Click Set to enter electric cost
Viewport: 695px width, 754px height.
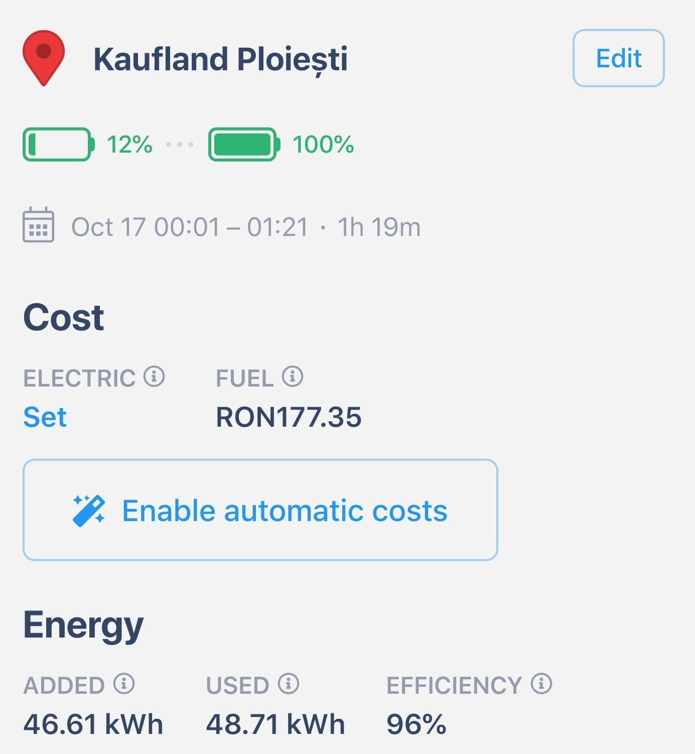45,417
